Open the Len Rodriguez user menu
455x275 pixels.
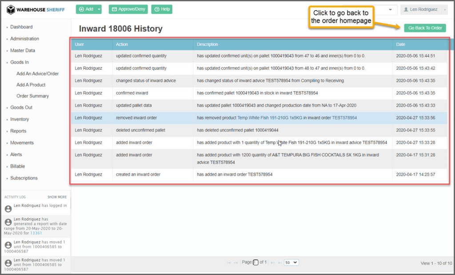423,9
